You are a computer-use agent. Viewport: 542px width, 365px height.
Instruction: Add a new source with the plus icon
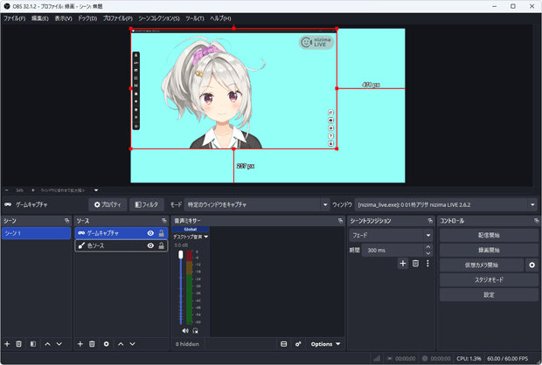tap(80, 344)
